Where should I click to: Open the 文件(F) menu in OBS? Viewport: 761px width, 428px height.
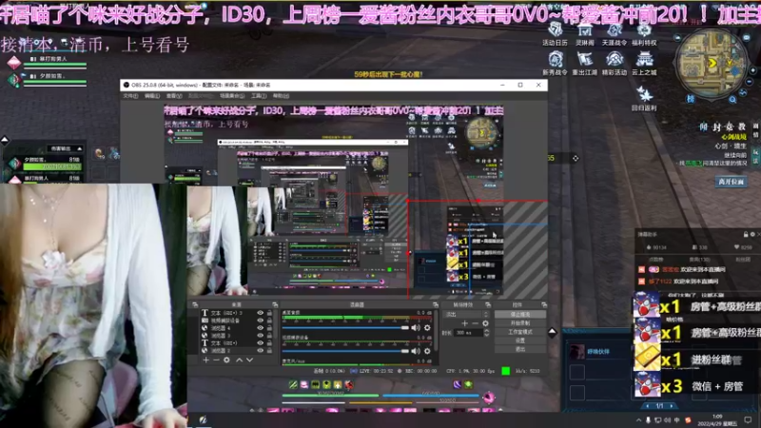pos(130,96)
